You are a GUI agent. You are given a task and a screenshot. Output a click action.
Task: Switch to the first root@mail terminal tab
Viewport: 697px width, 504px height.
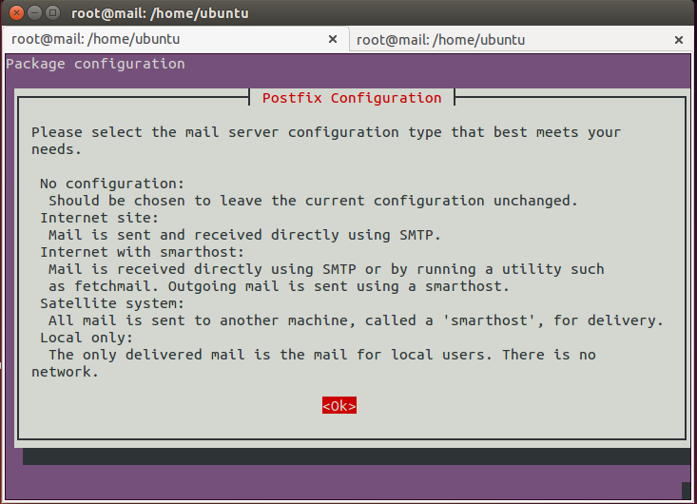[175, 39]
